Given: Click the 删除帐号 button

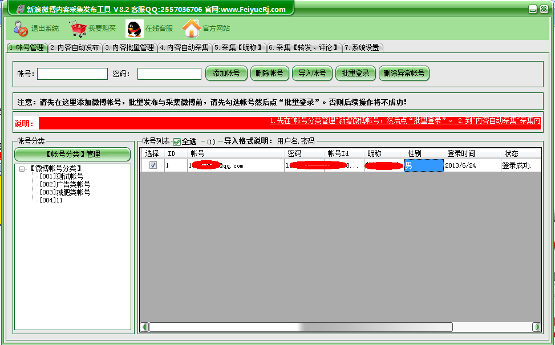Looking at the screenshot, I should (x=270, y=74).
